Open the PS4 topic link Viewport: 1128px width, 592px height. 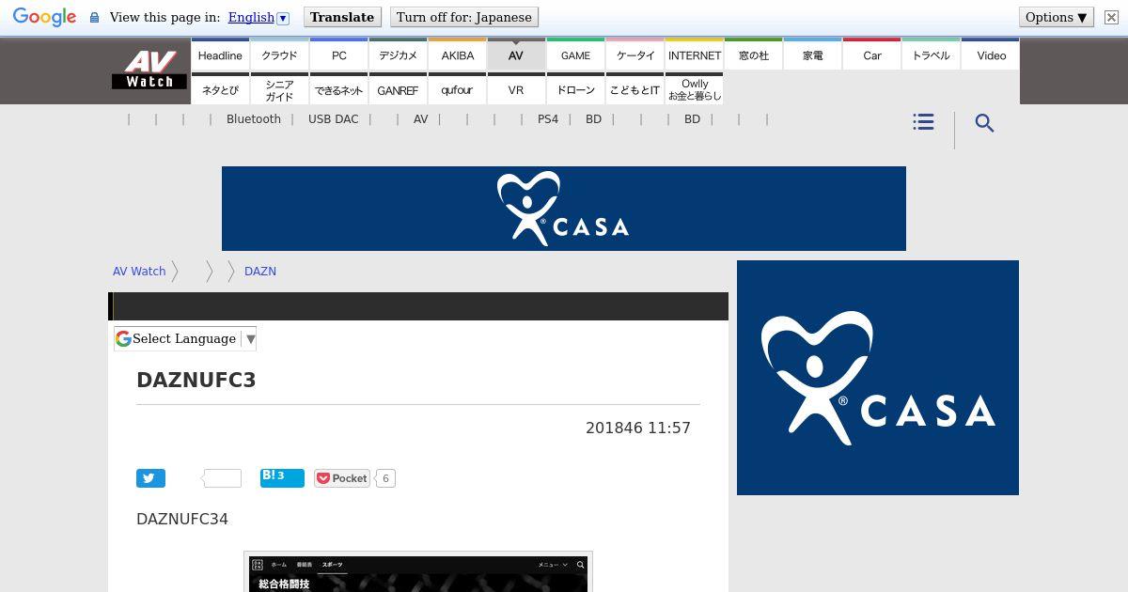tap(547, 119)
